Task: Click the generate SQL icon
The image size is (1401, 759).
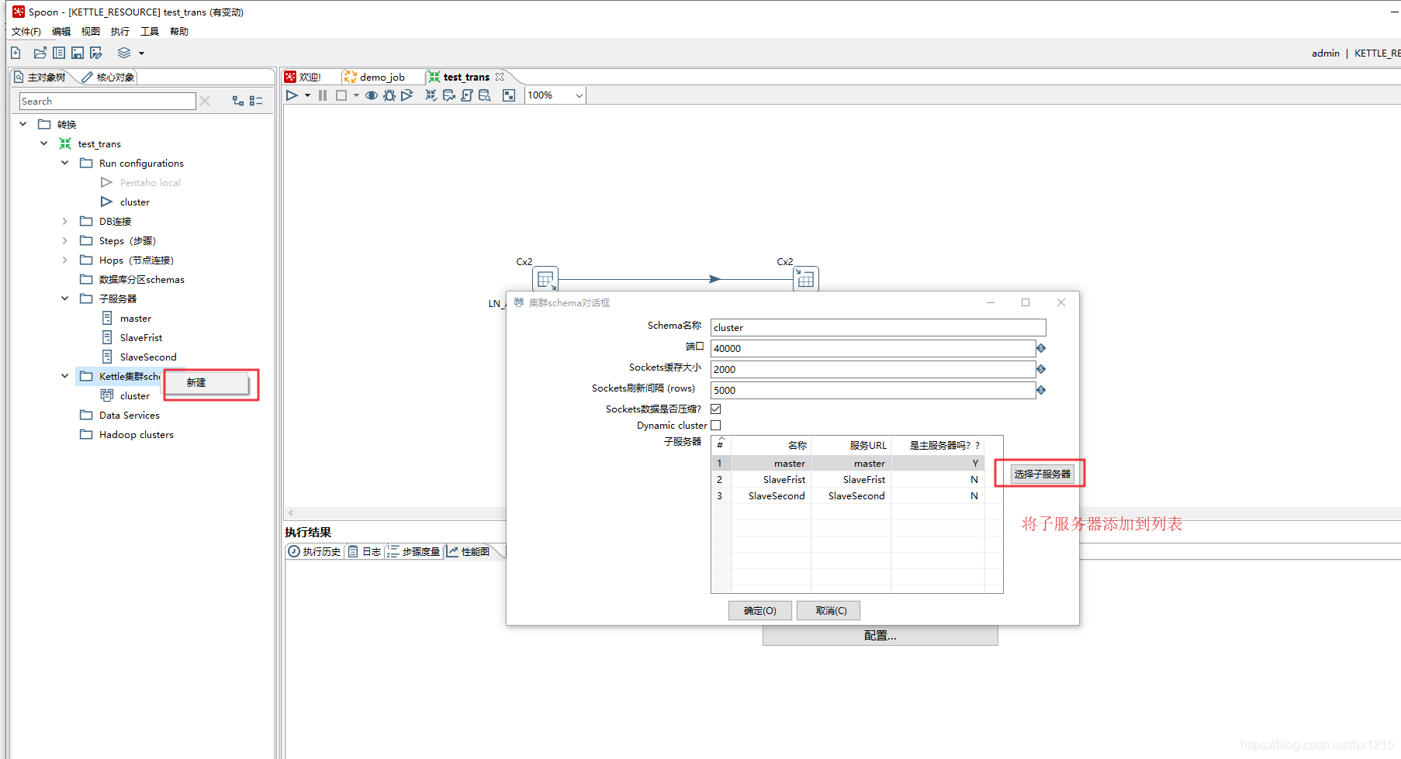Action: (x=467, y=95)
